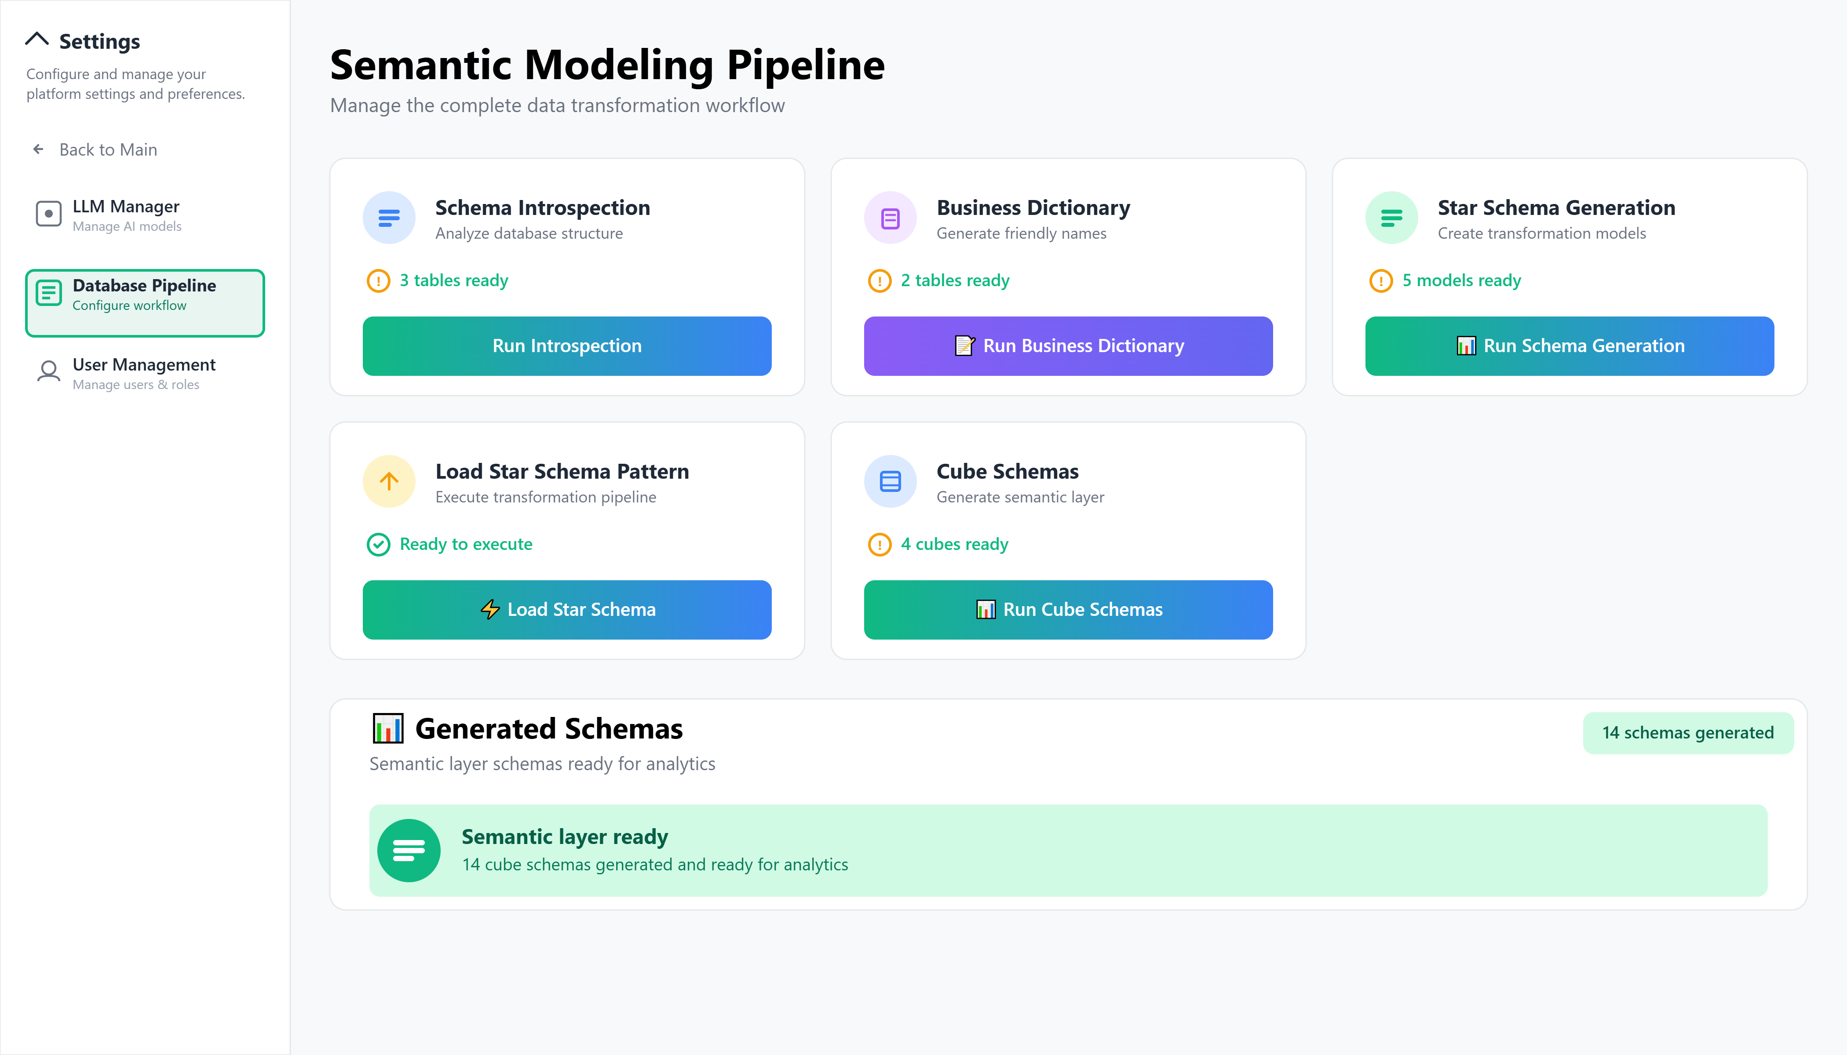Click the Star Schema Generation green icon
Image resolution: width=1847 pixels, height=1055 pixels.
[x=1392, y=218]
